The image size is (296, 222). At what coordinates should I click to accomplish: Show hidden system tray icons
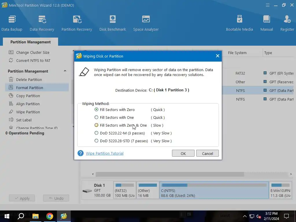245,216
